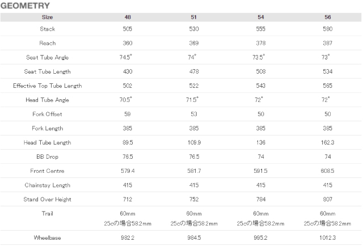Click the Trail value under size 54
This screenshot has width=363, height=246.
point(261,218)
